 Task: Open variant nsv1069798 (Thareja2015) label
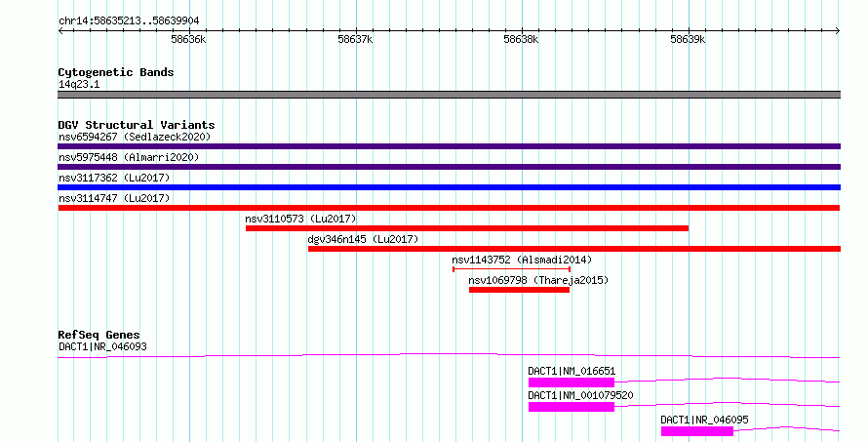[538, 280]
